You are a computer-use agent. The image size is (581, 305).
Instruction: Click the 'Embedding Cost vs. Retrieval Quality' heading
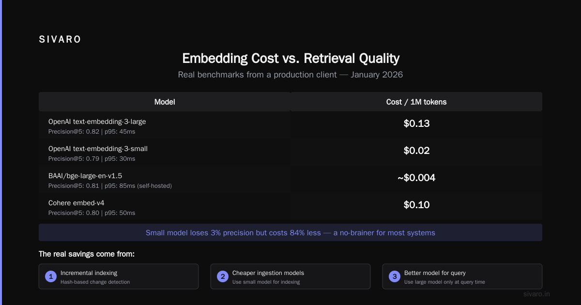(x=290, y=59)
